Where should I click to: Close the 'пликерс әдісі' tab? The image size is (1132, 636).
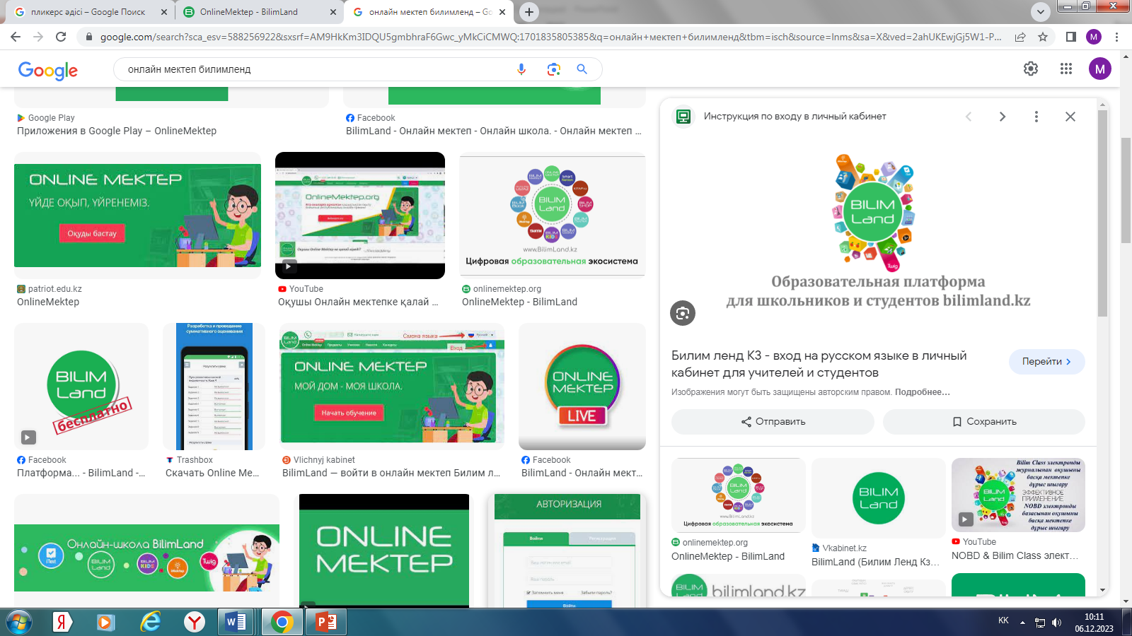[x=164, y=12]
